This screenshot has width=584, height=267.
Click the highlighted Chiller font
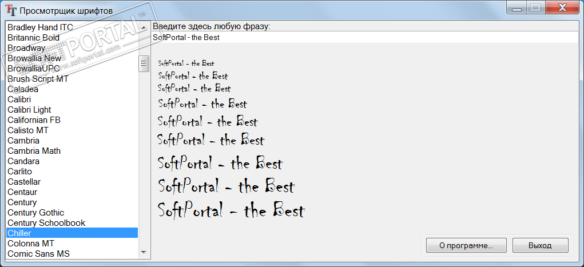(72, 233)
